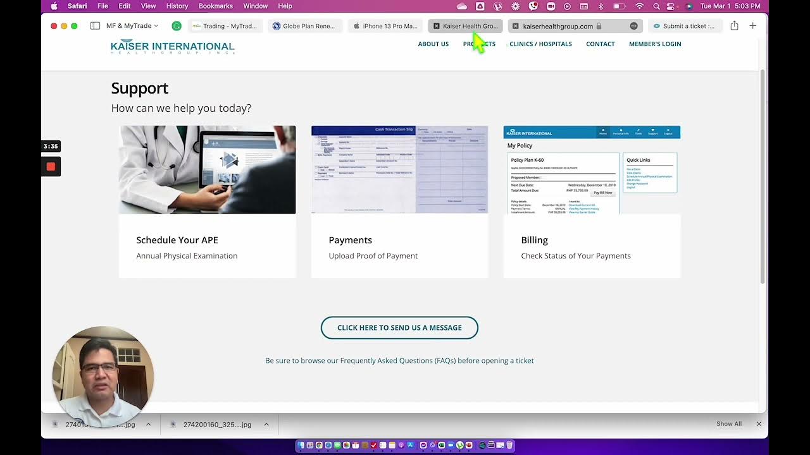
Task: Switch to Kaiser Health Group tab
Action: [x=465, y=26]
